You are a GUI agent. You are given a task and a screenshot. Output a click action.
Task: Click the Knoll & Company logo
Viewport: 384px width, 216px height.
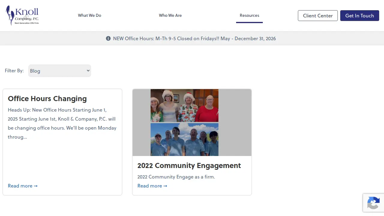click(x=22, y=15)
